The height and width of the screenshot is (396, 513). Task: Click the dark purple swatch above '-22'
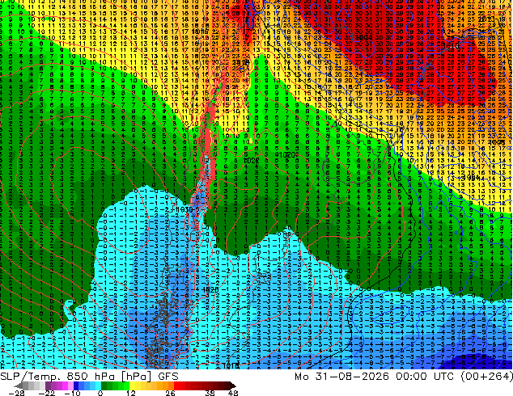click(48, 385)
